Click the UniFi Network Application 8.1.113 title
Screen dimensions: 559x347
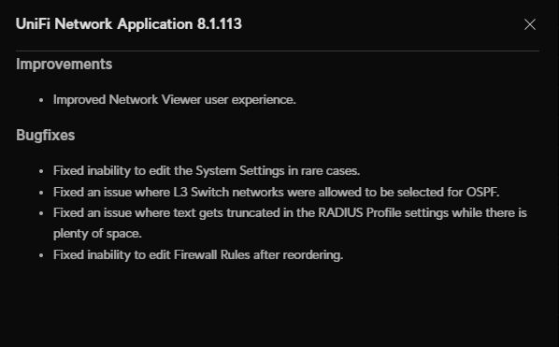point(129,24)
